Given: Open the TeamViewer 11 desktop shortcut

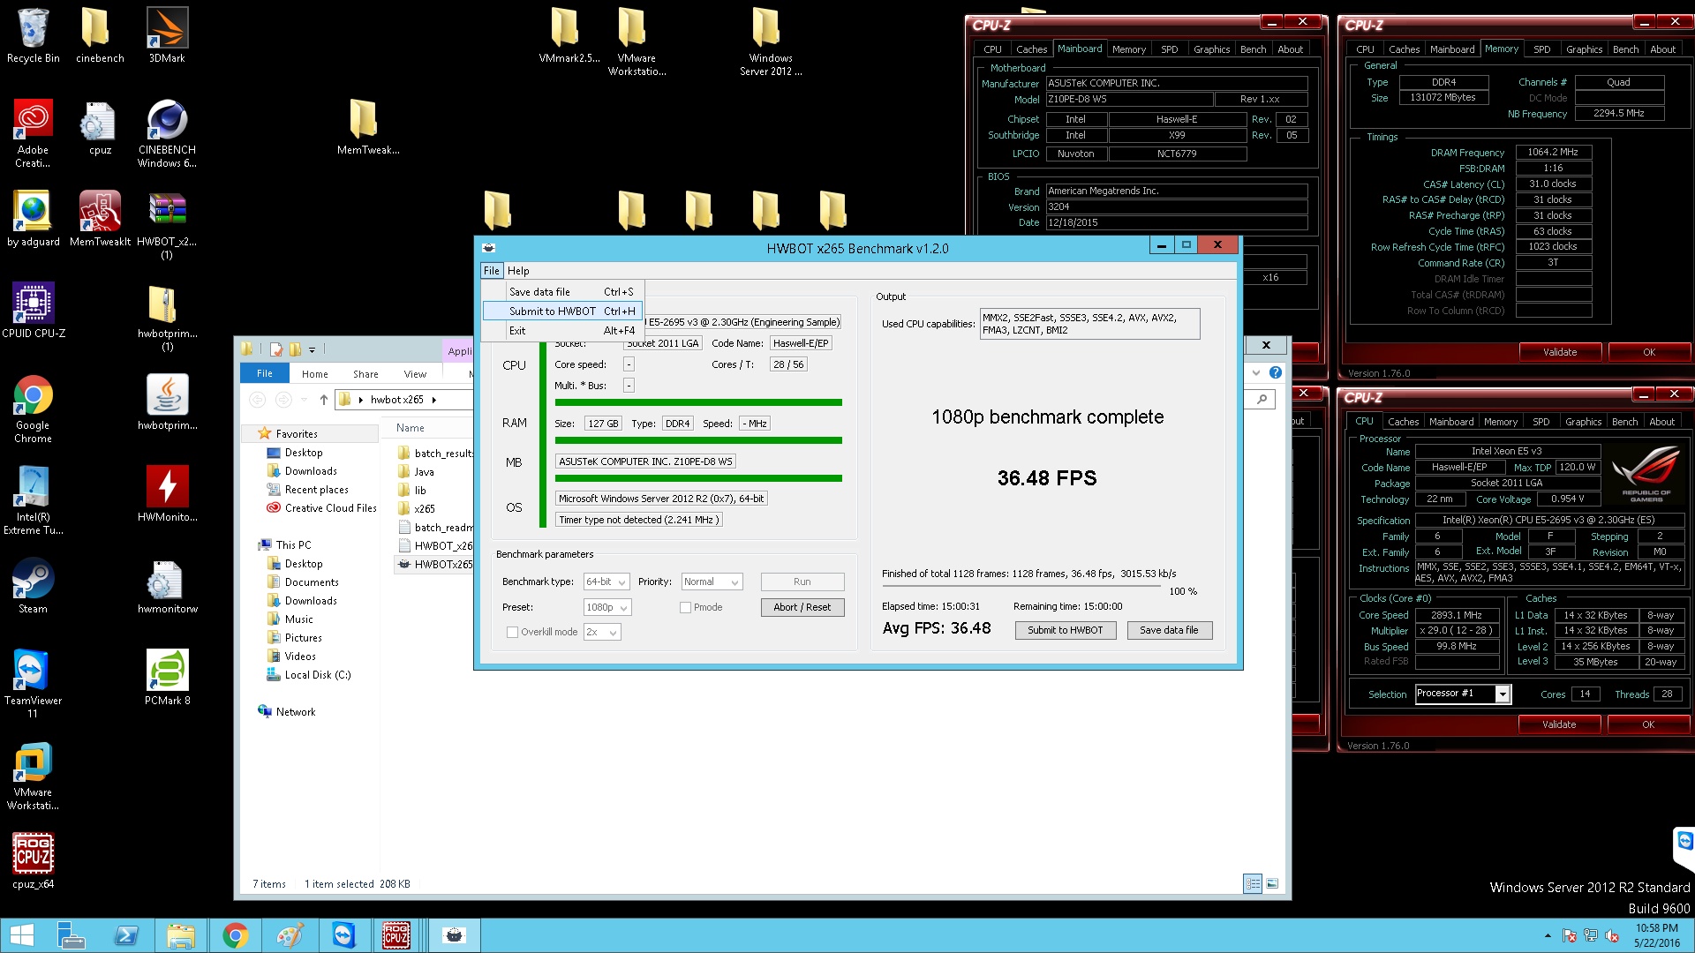Looking at the screenshot, I should (33, 683).
